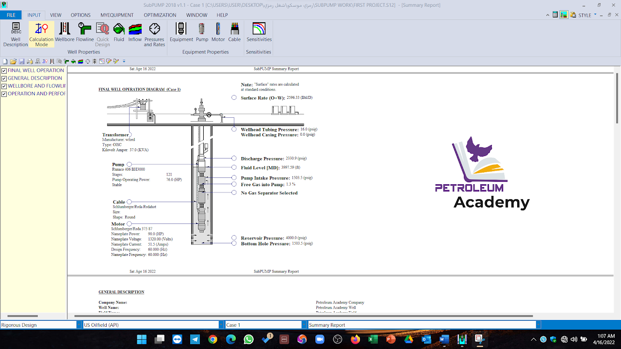The width and height of the screenshot is (621, 349).
Task: Uncheck GENERAL DESCRIPTION checkbox
Action: 4,79
